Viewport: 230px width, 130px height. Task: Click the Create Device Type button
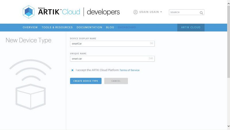pos(86,81)
